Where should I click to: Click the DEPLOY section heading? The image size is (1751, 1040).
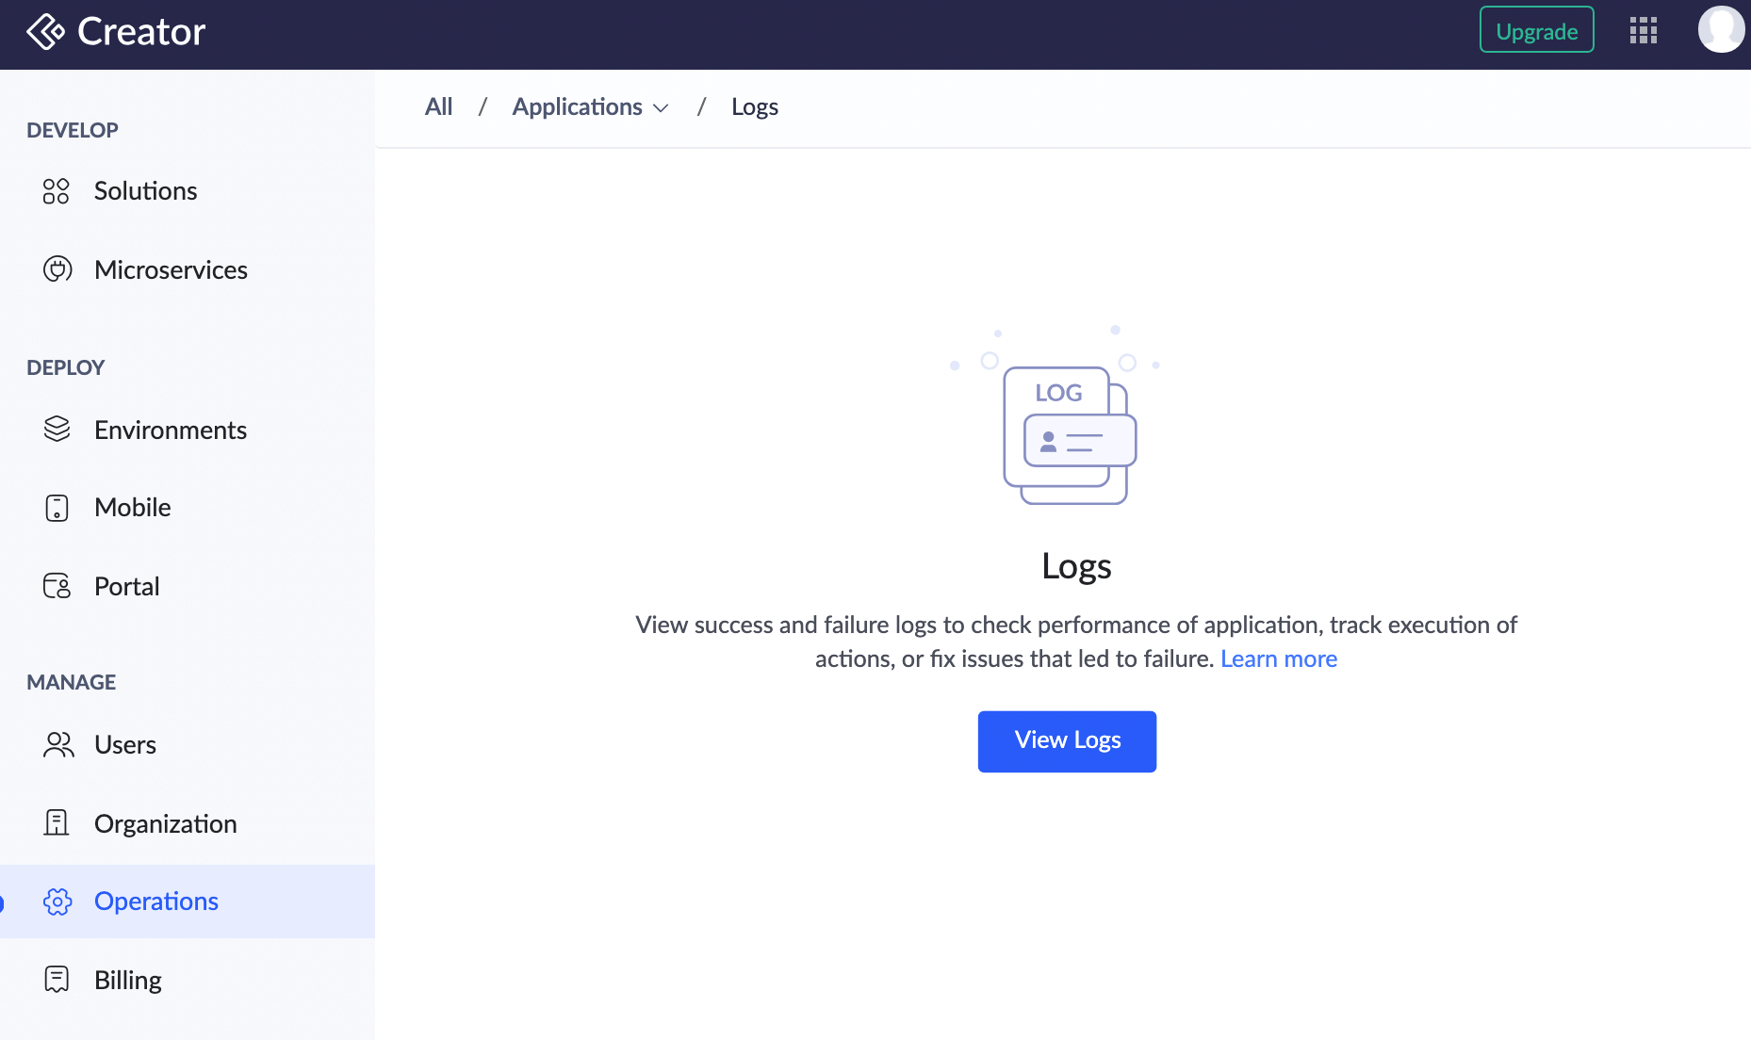66,367
